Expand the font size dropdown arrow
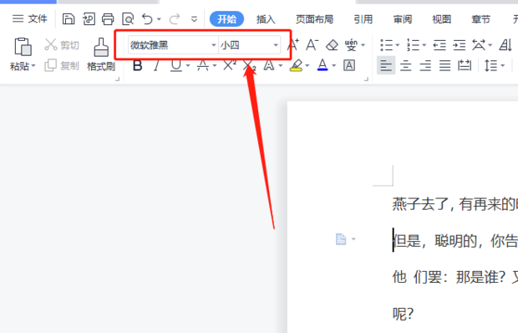This screenshot has width=518, height=333. point(276,45)
